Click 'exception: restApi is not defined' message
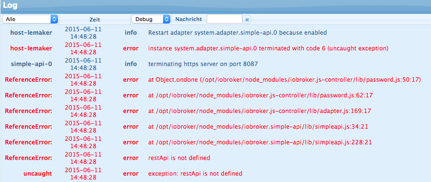This screenshot has width=431, height=182. coord(195,174)
